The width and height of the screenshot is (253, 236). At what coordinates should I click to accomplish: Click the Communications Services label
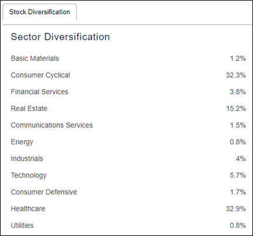52,125
